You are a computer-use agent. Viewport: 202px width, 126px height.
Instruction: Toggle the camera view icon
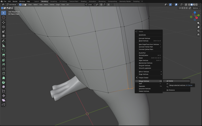point(198,31)
